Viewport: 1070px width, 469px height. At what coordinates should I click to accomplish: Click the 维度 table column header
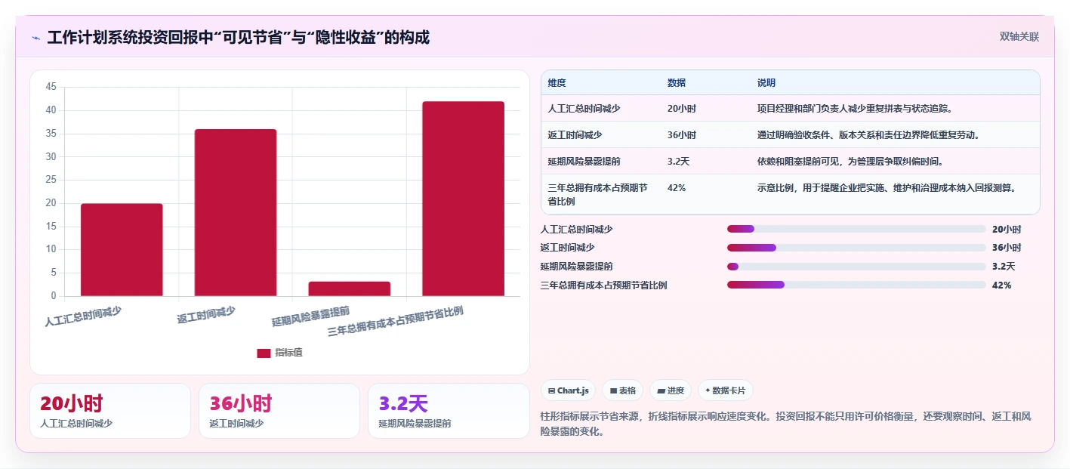pyautogui.click(x=557, y=83)
